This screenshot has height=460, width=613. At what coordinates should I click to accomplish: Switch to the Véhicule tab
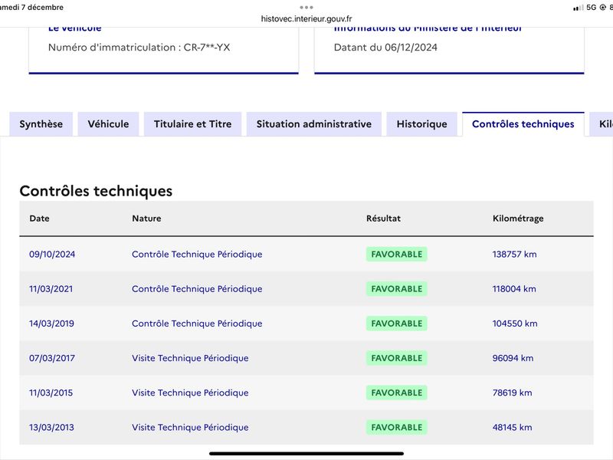108,124
